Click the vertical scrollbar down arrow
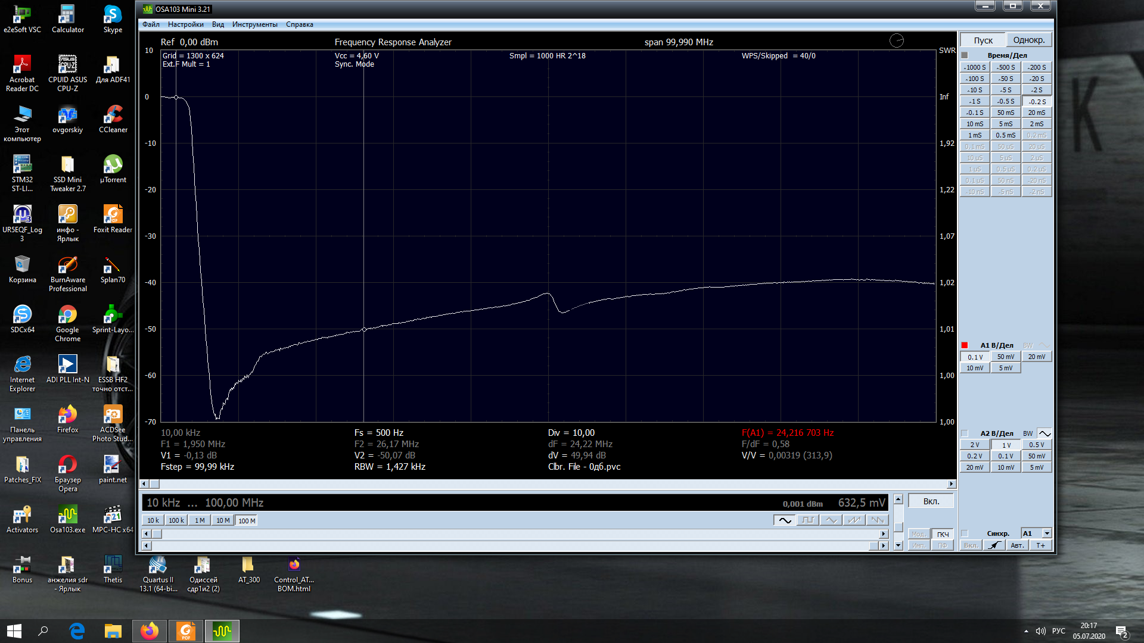The image size is (1144, 643). tap(898, 545)
